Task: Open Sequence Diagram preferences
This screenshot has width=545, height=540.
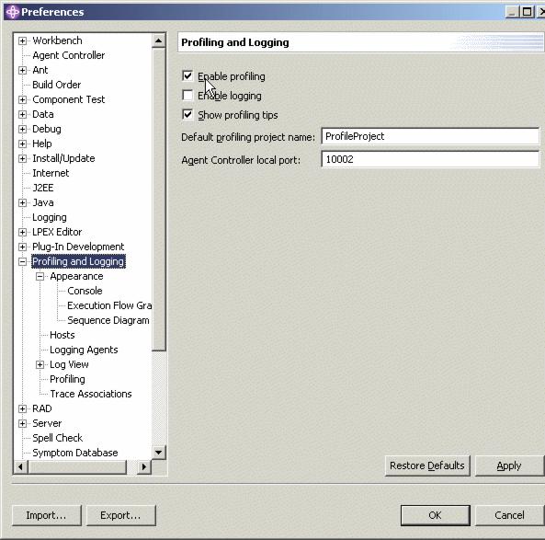Action: point(108,320)
